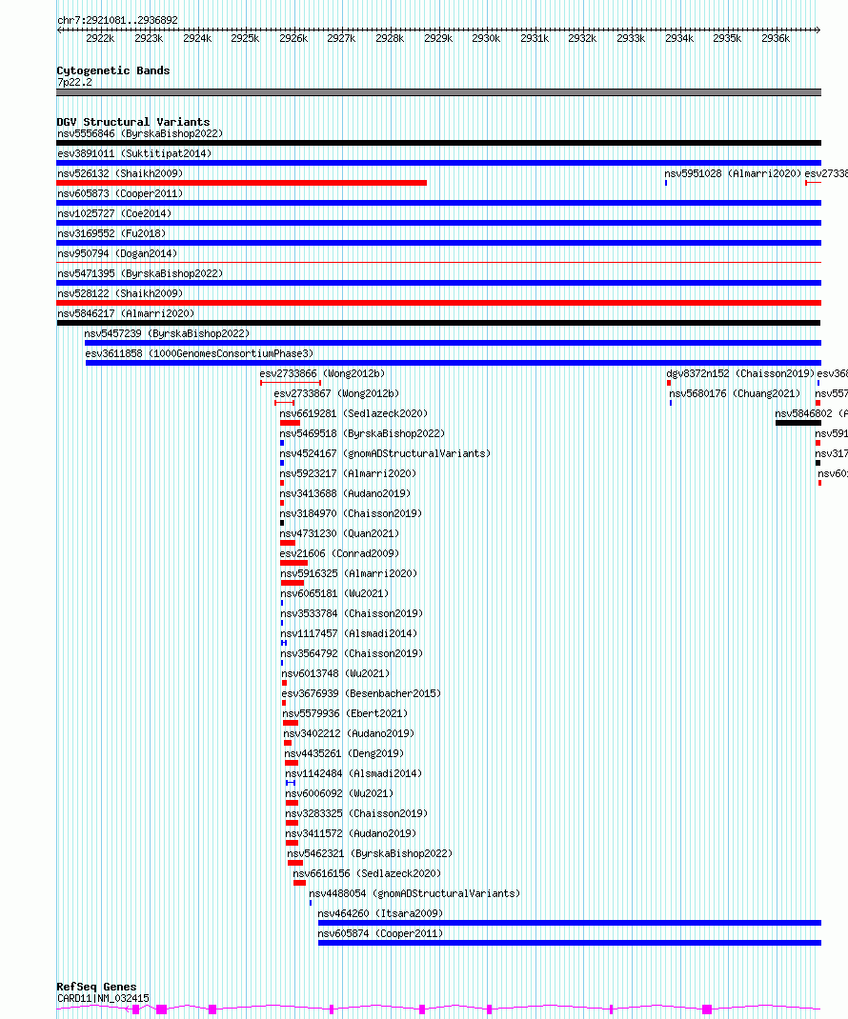Click the nsv6616156 (Sedlazeck2020) label

pos(367,874)
